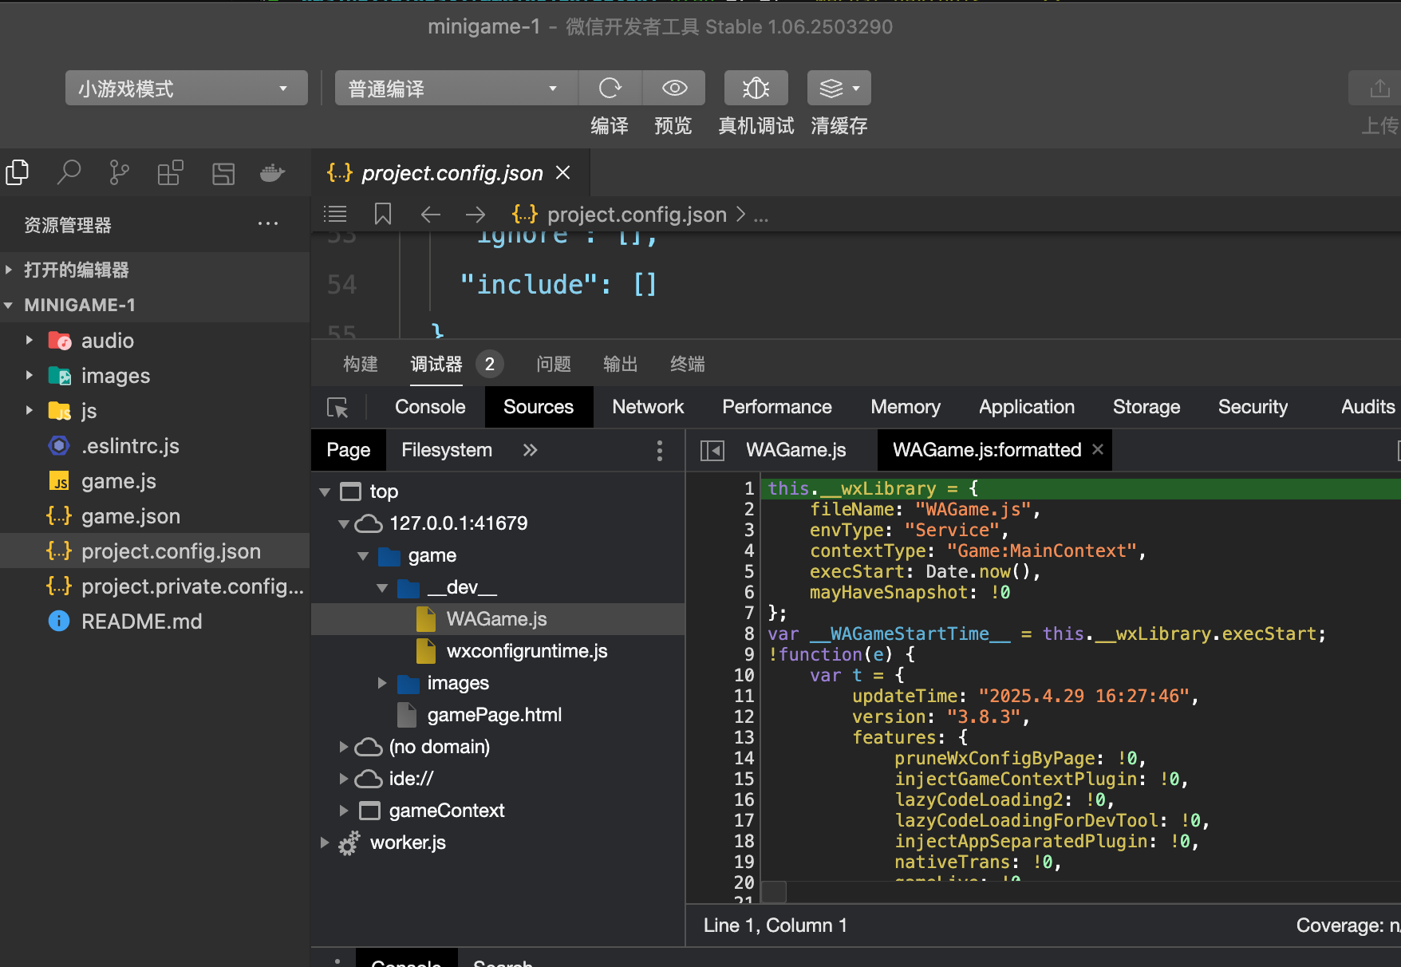This screenshot has height=967, width=1401.
Task: Toggle the Sources navigator sidebar pane
Action: pyautogui.click(x=712, y=451)
